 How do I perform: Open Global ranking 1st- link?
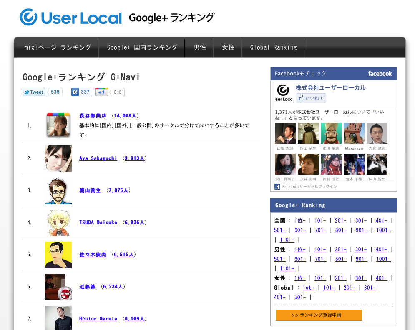click(x=309, y=287)
